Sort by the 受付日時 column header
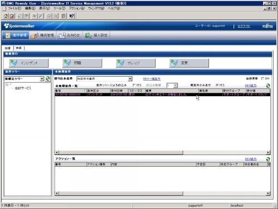 click(x=120, y=91)
